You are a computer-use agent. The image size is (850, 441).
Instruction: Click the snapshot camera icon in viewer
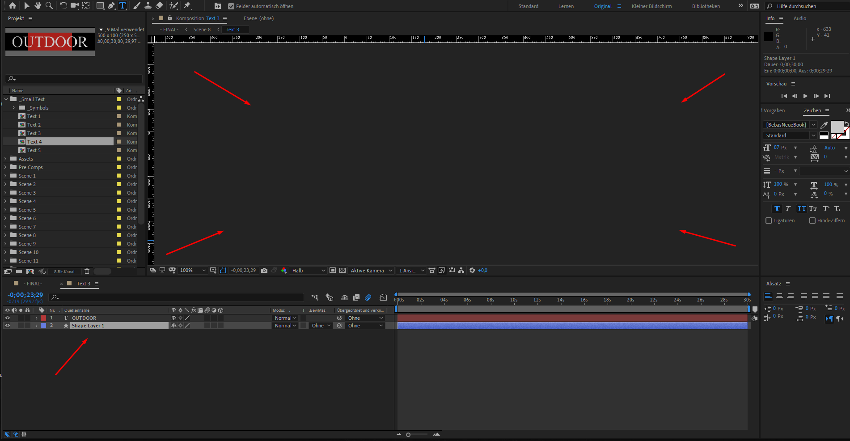pos(264,271)
